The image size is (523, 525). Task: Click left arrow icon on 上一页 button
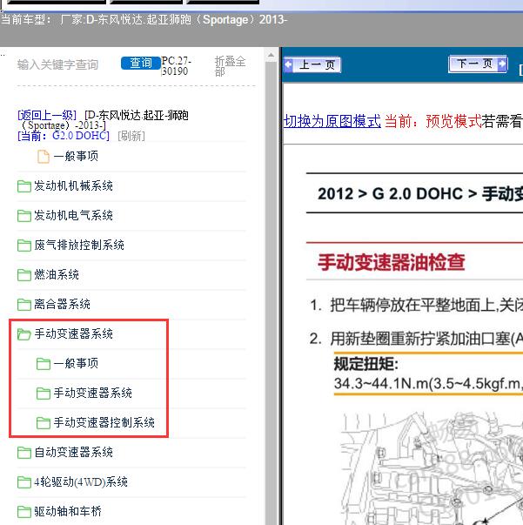288,64
